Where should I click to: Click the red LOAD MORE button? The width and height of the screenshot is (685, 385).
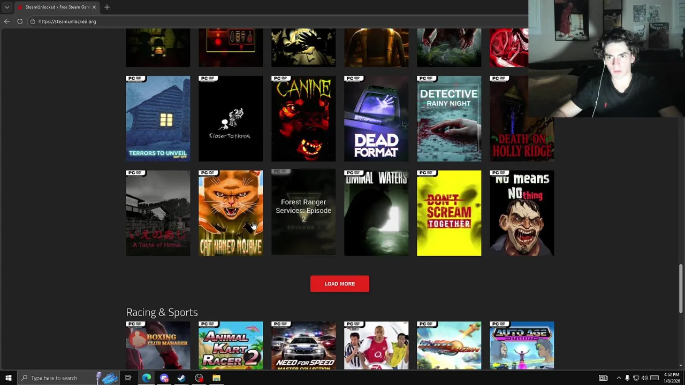(340, 283)
